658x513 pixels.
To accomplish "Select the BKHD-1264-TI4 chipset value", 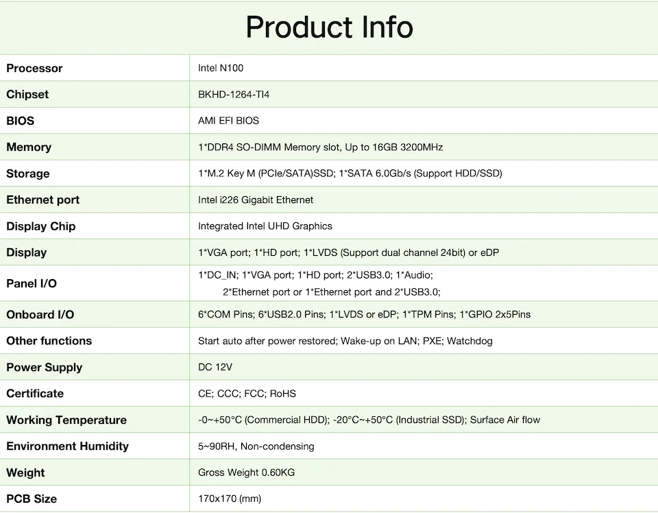I will pos(234,95).
